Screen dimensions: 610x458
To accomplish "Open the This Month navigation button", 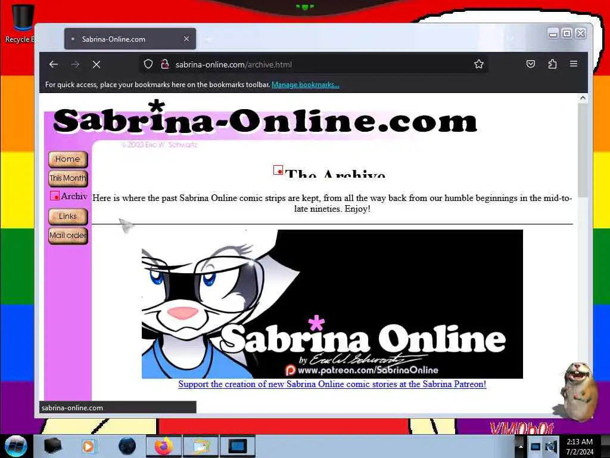I will tap(68, 178).
